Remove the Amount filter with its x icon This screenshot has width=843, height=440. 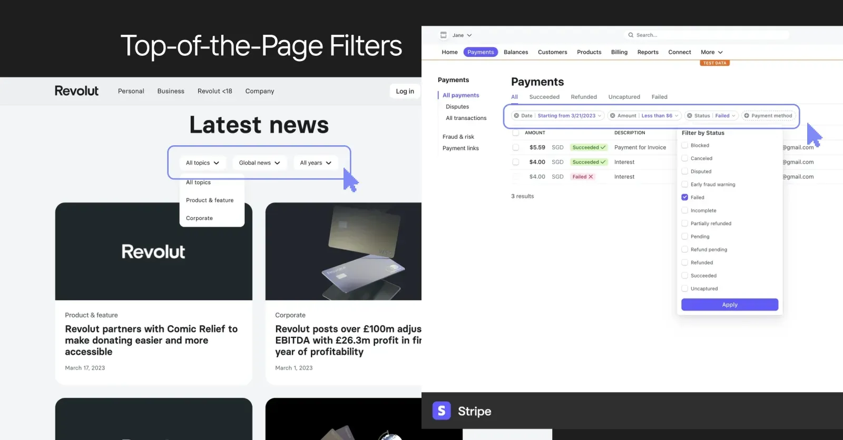[x=613, y=116]
